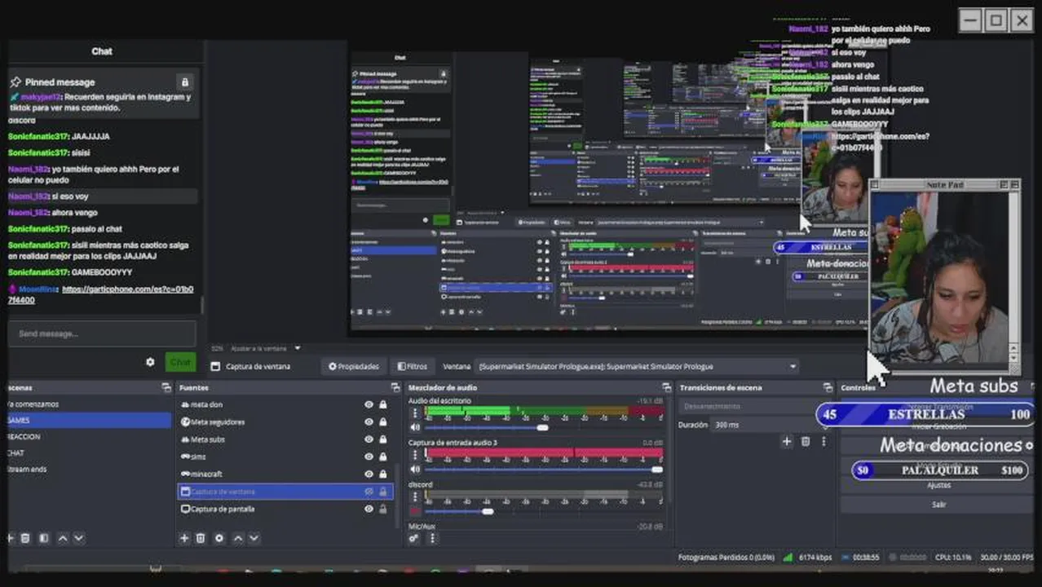
Task: Toggle lock on Captura de pantalla source
Action: pos(383,509)
